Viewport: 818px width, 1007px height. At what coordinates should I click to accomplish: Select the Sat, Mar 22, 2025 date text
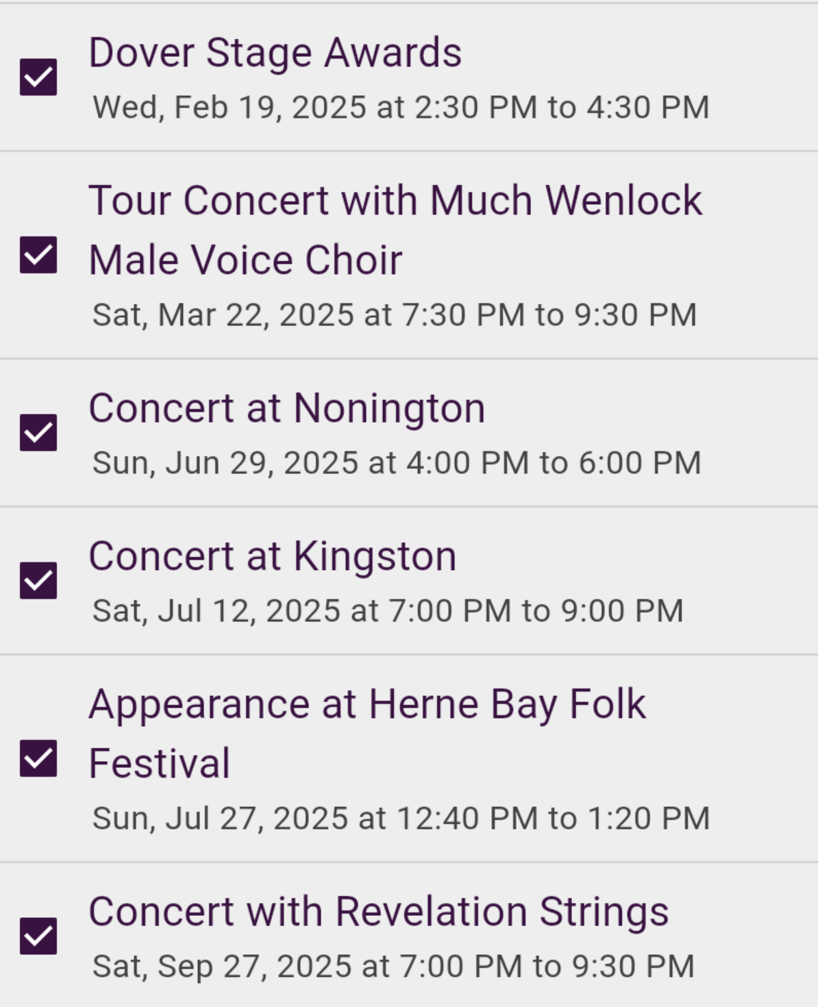click(x=395, y=315)
